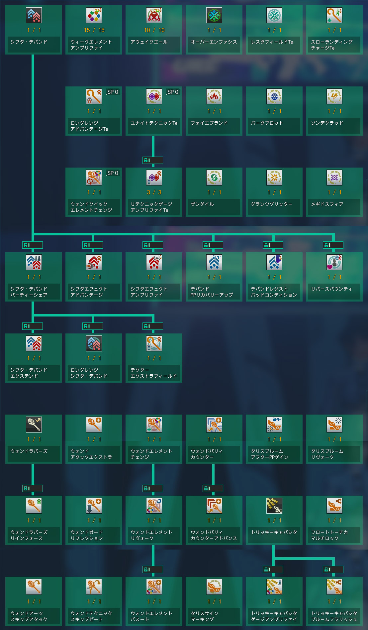The width and height of the screenshot is (368, 630).
Task: Click the バータブロット ice skill icon
Action: [x=274, y=96]
